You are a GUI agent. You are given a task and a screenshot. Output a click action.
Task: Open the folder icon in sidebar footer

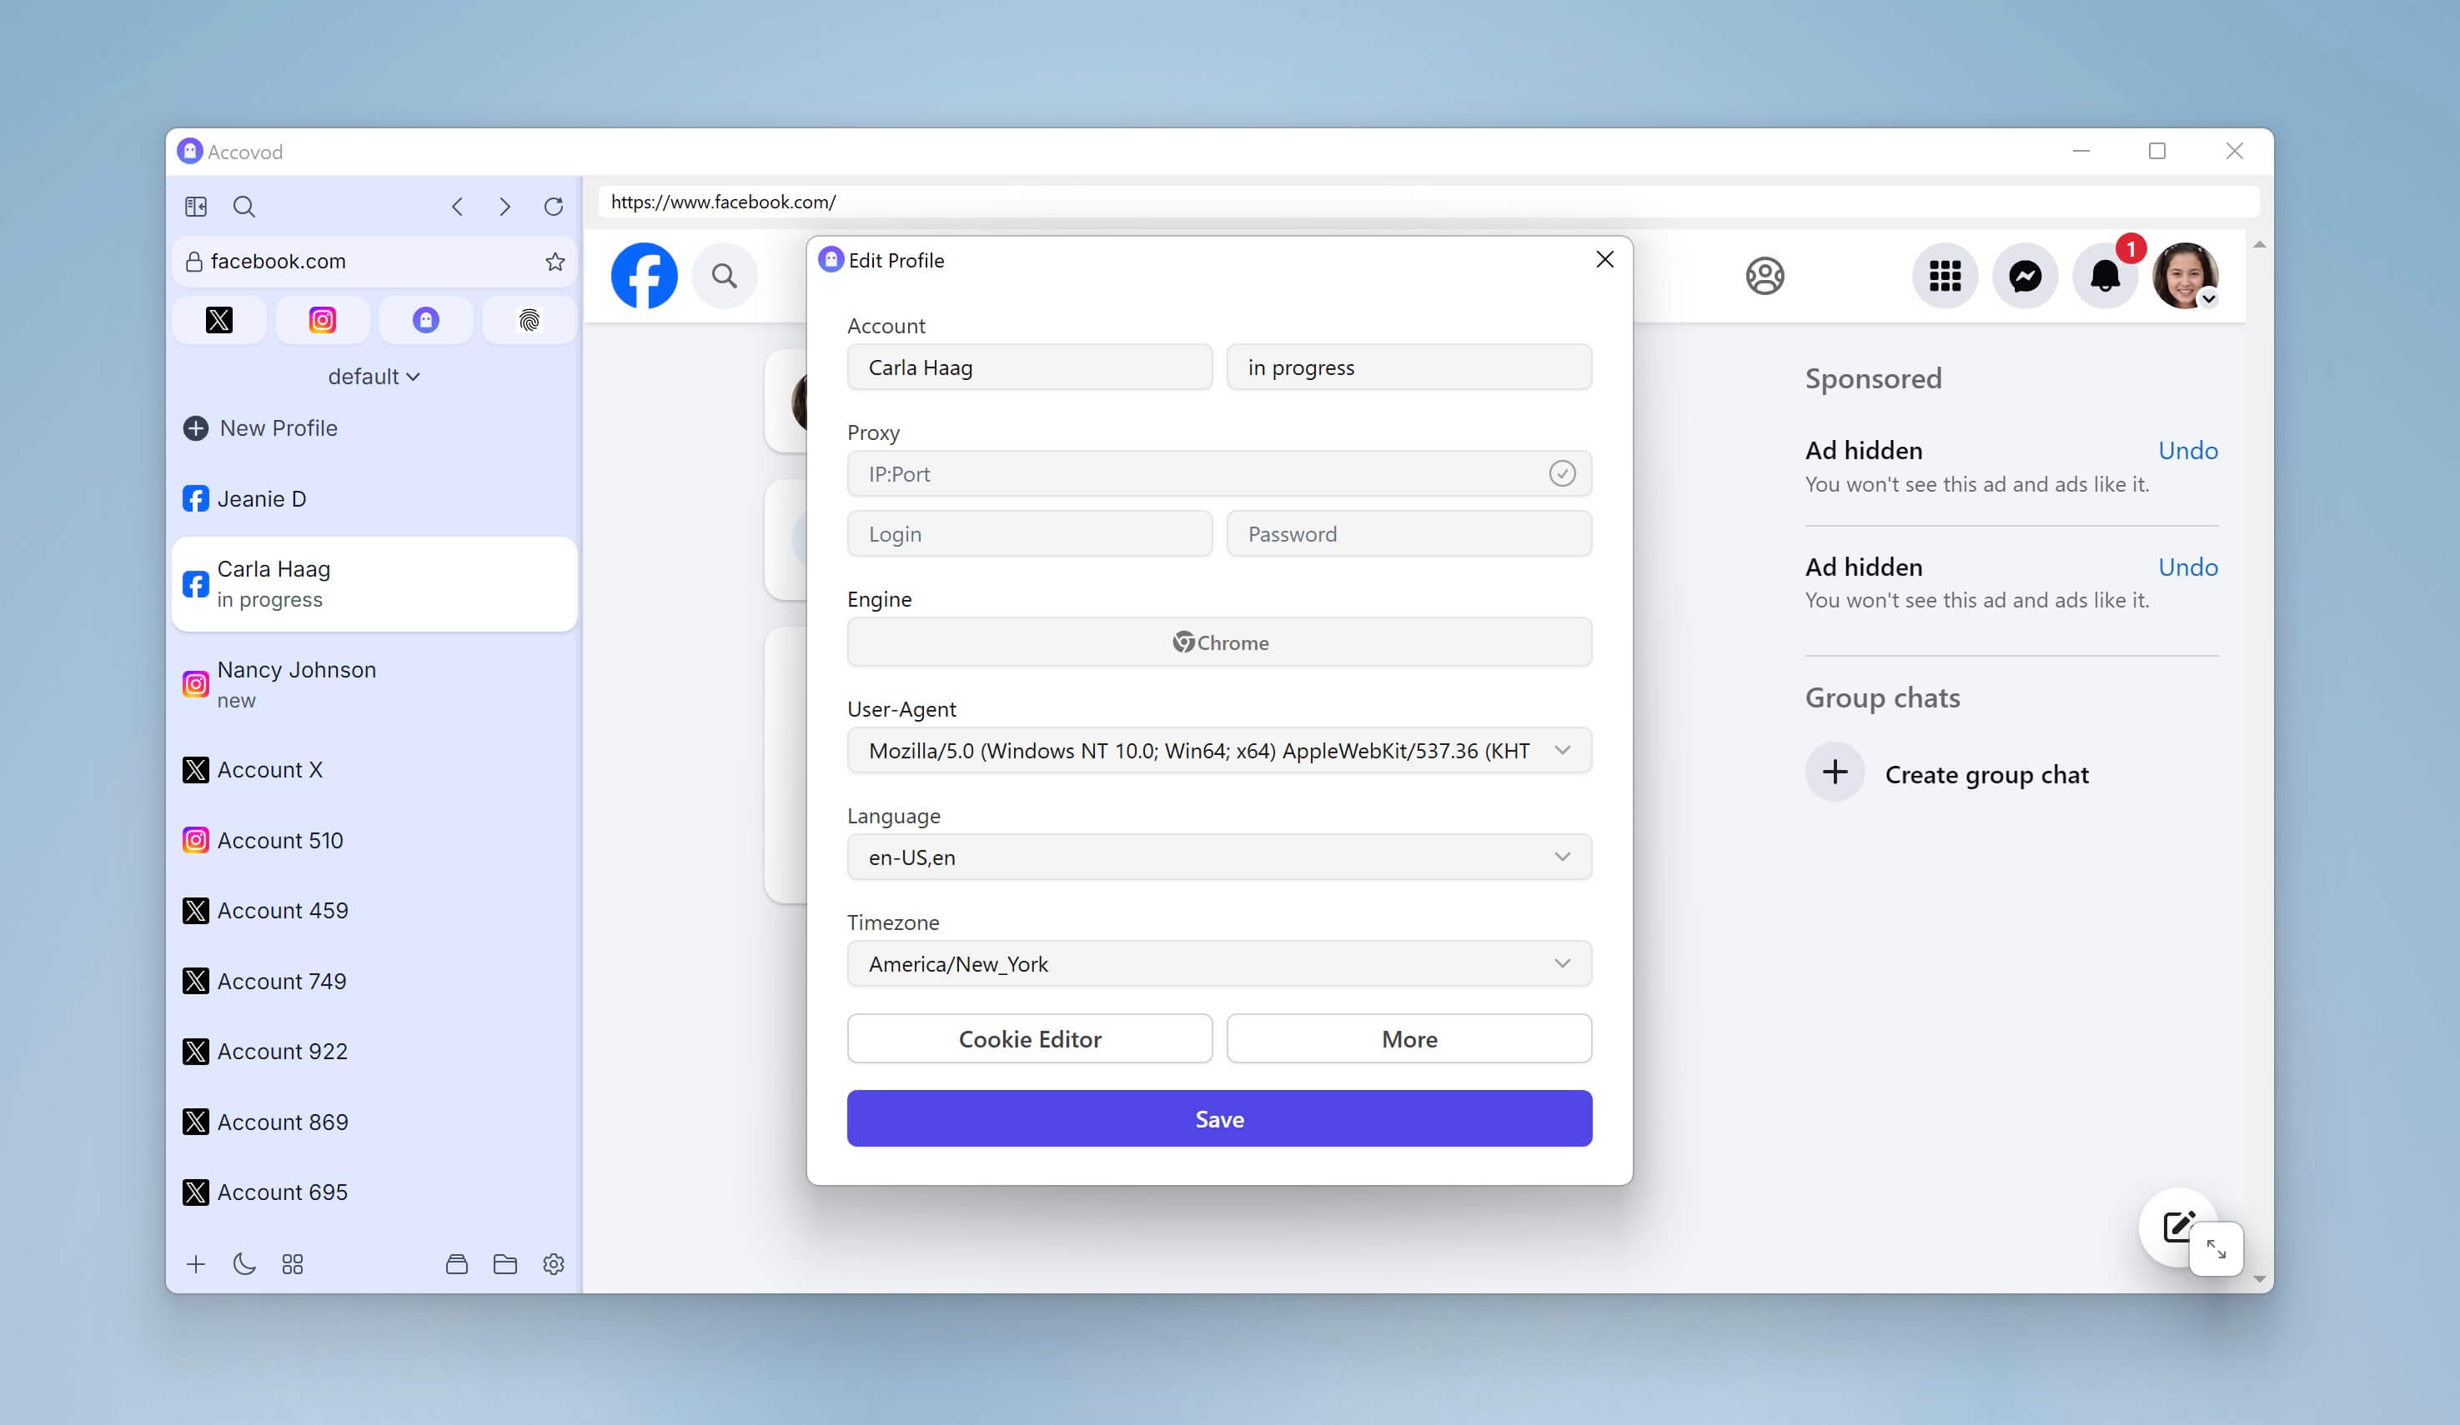pyautogui.click(x=505, y=1264)
